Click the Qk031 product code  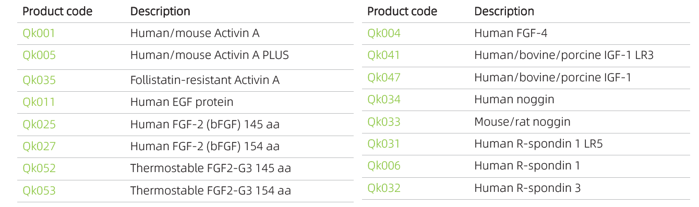(x=383, y=144)
